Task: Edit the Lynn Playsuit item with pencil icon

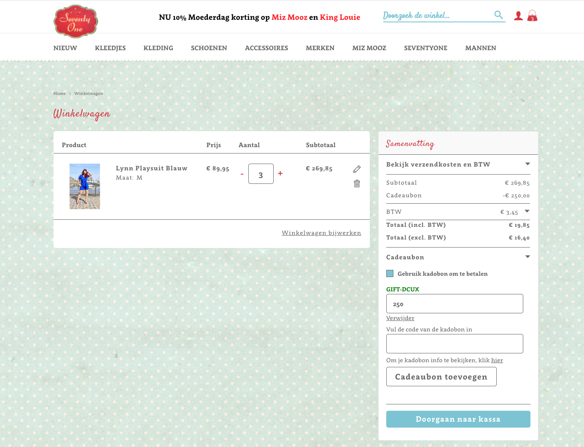Action: pyautogui.click(x=357, y=169)
